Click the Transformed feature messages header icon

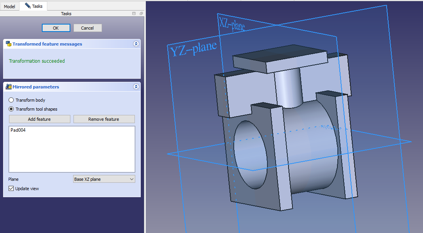[9, 44]
